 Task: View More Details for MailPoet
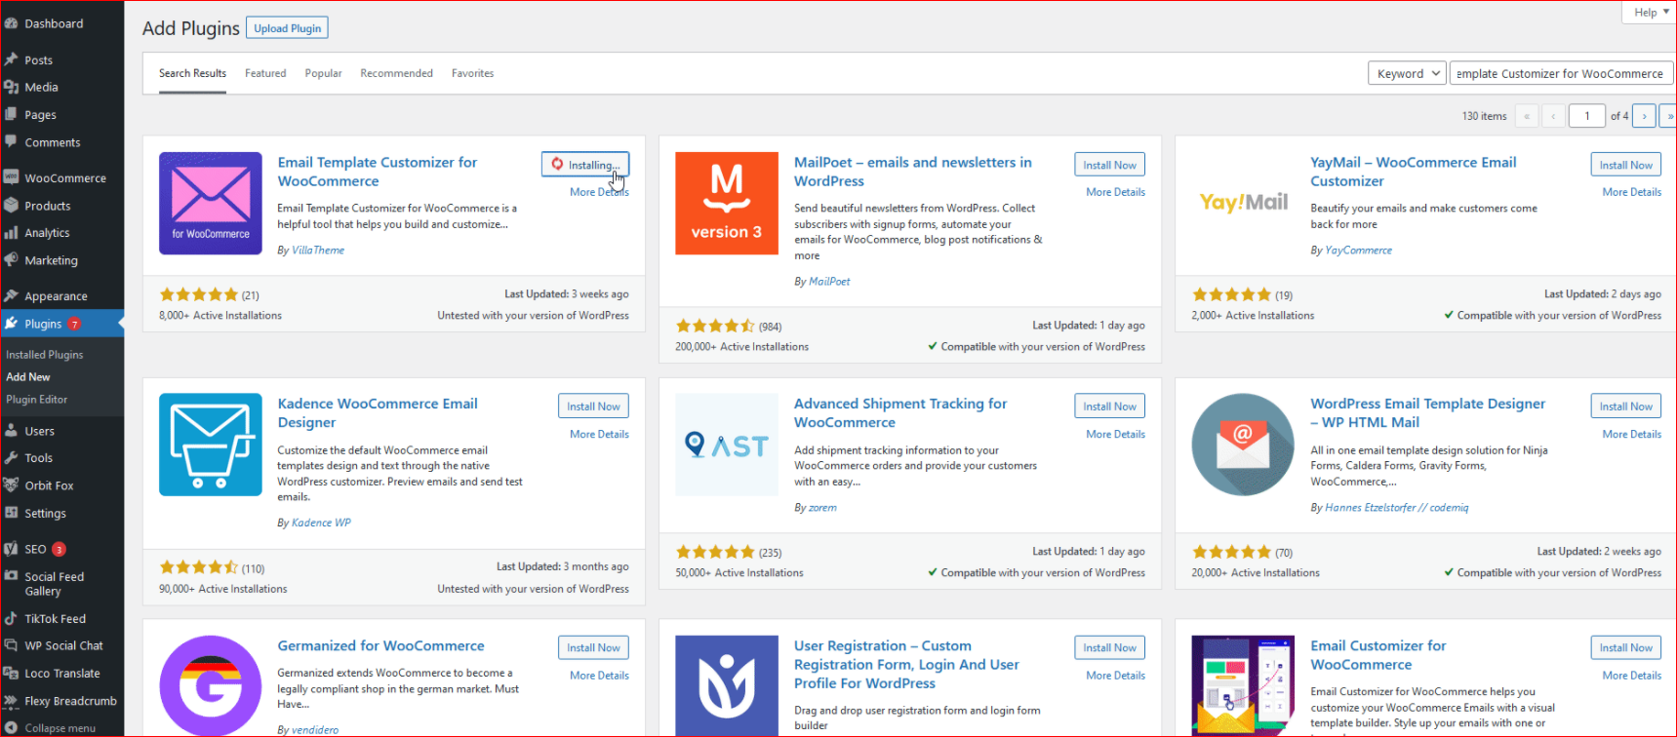pyautogui.click(x=1115, y=192)
